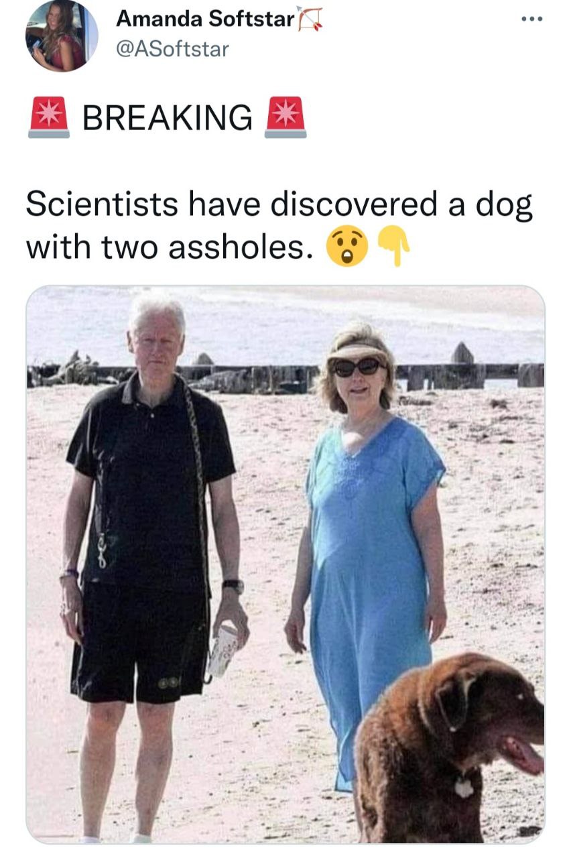Click the bow and arrow emoji beside name
The width and height of the screenshot is (571, 858).
tap(310, 19)
